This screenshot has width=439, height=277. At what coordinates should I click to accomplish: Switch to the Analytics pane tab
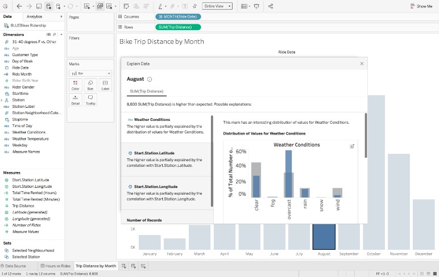pos(34,17)
